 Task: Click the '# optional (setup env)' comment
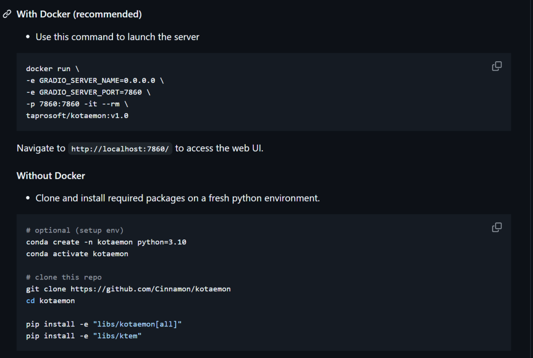click(75, 230)
